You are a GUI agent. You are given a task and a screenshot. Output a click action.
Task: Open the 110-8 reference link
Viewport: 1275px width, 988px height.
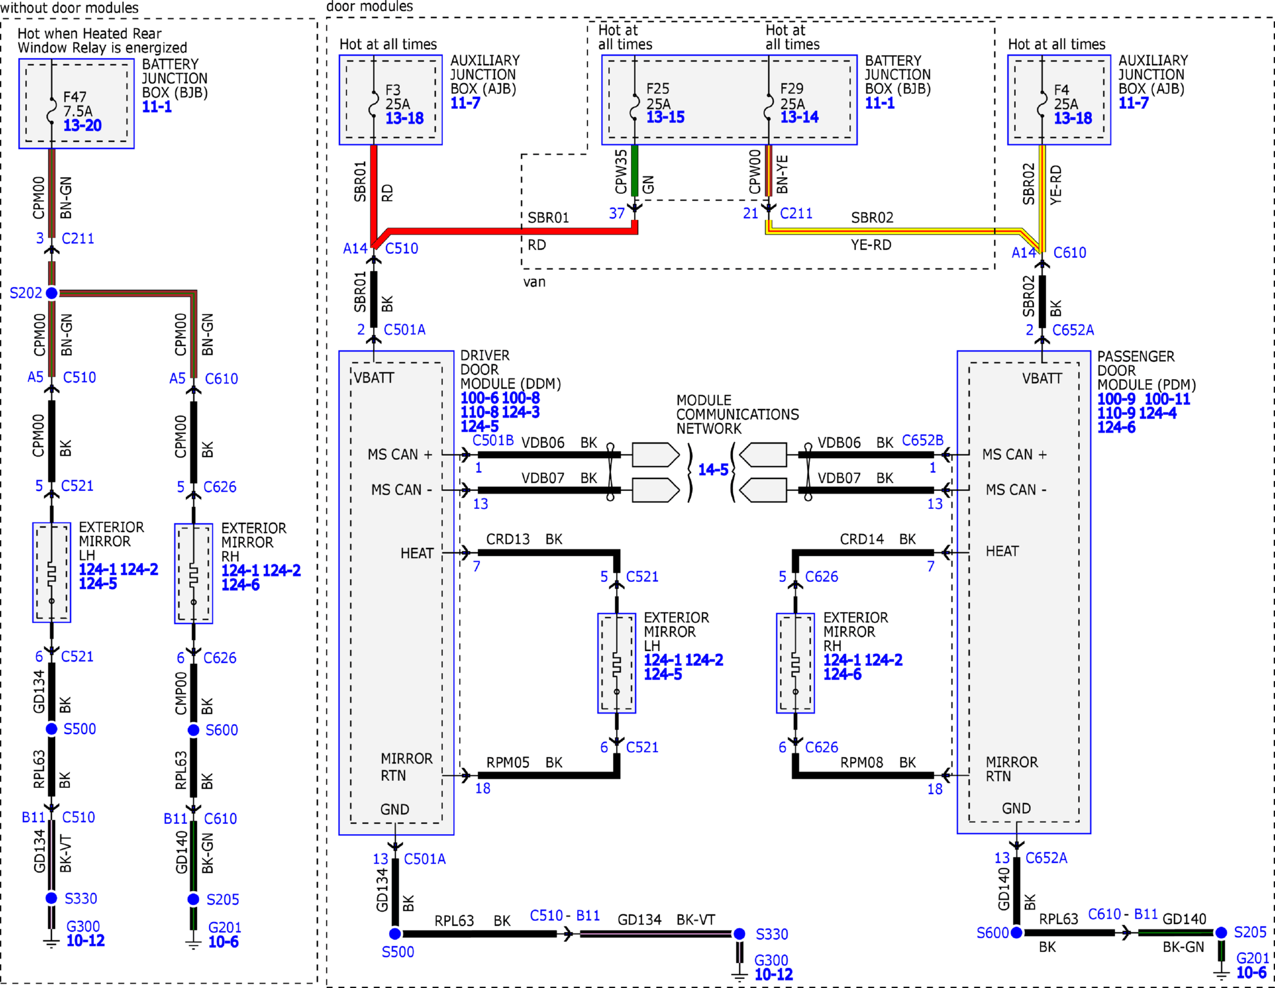click(479, 412)
